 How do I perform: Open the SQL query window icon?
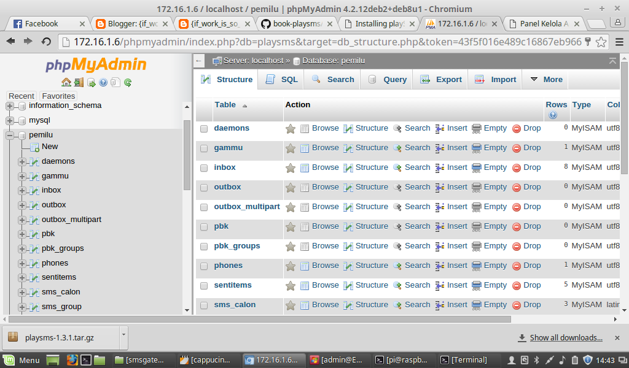pos(91,82)
